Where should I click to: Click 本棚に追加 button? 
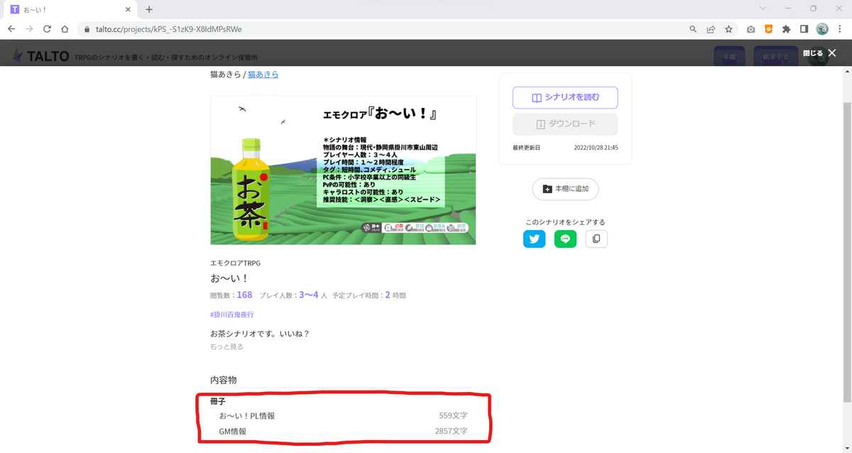565,189
